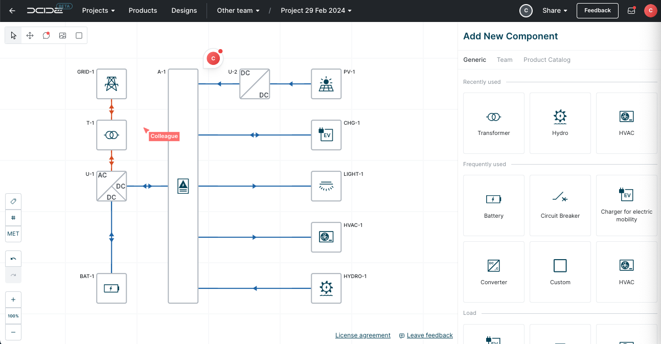The width and height of the screenshot is (661, 344).
Task: Redo the last undone action
Action: point(13,275)
